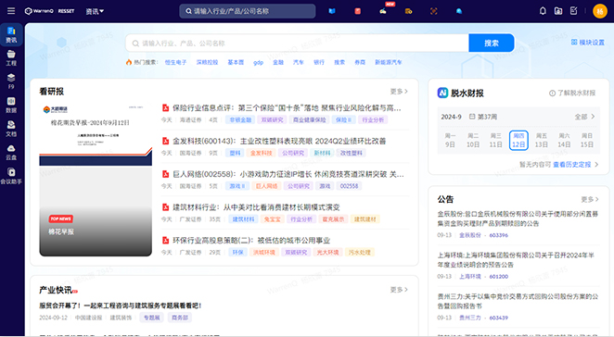Open notifications bell

[543, 11]
